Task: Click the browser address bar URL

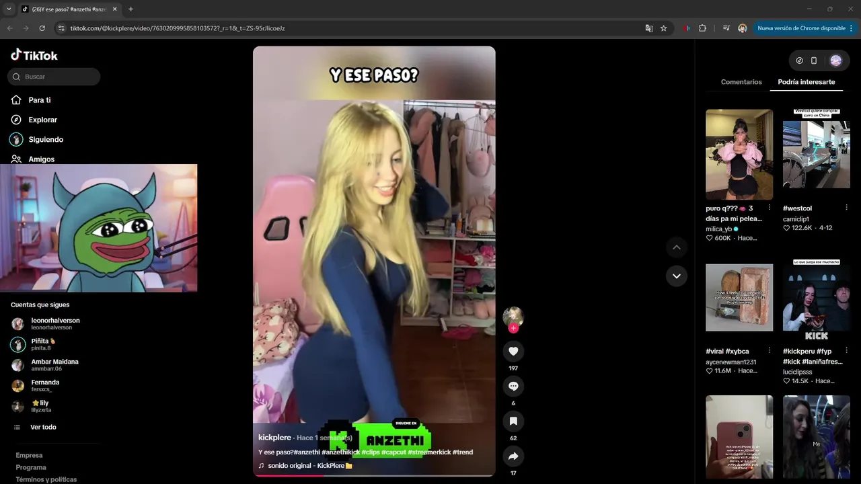Action: tap(178, 28)
